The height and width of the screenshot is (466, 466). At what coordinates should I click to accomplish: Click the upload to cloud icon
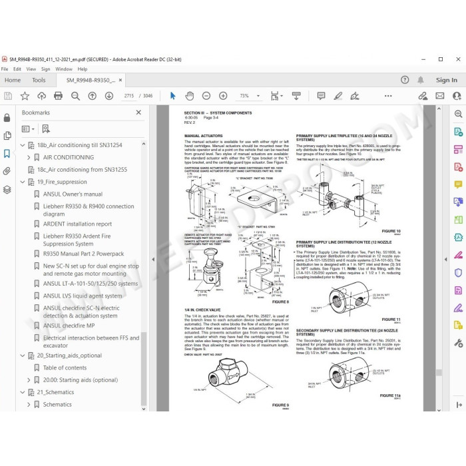(x=41, y=96)
